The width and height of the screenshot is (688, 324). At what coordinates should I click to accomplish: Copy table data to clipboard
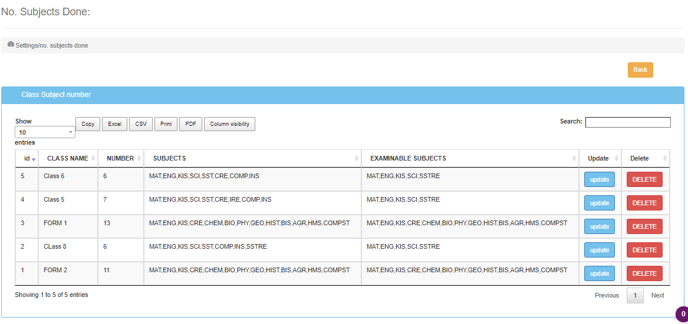pyautogui.click(x=88, y=124)
